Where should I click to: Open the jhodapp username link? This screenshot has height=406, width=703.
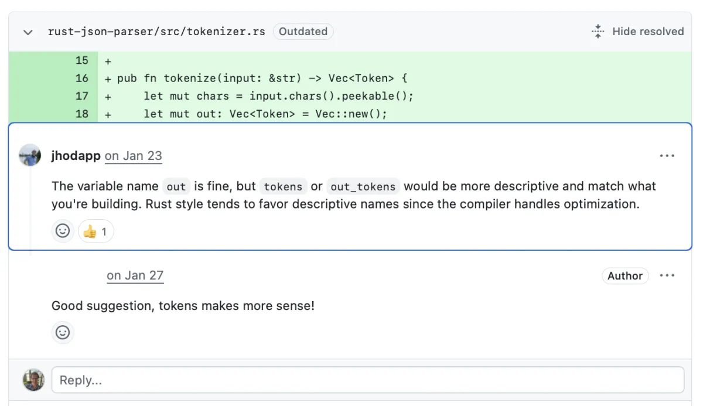point(76,156)
